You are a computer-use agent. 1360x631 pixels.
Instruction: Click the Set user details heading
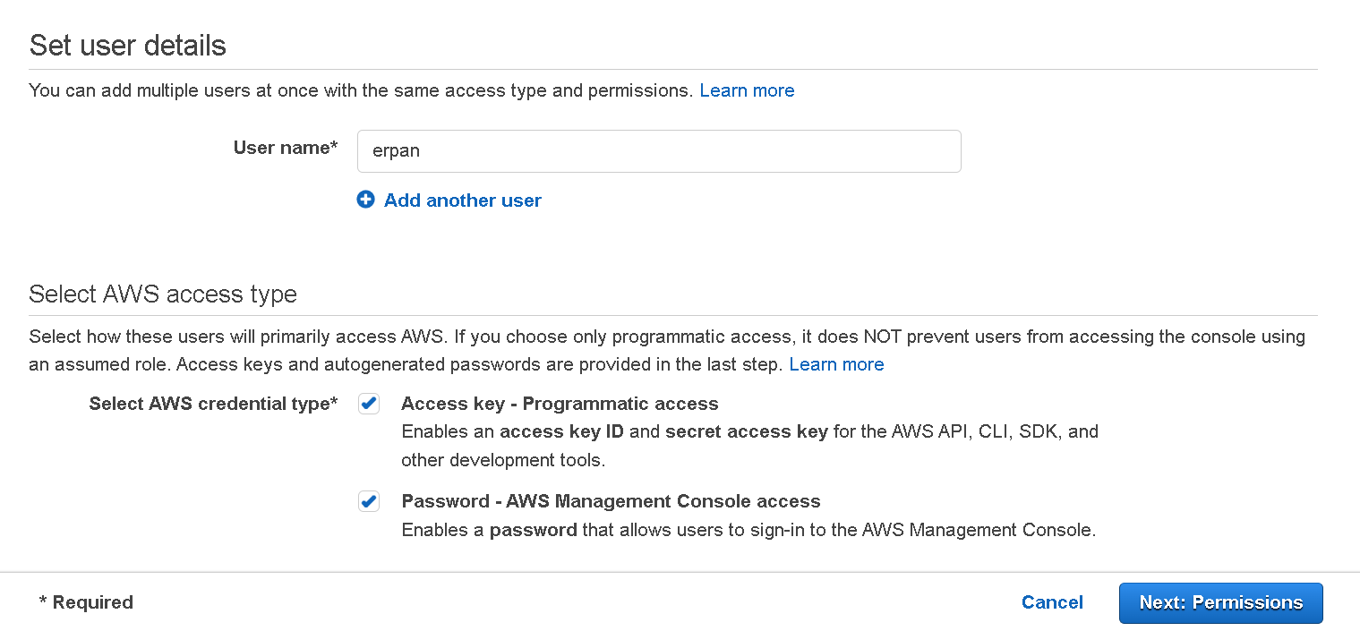pyautogui.click(x=127, y=45)
